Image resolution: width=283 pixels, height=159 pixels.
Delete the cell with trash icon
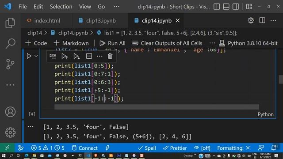pos(110,56)
